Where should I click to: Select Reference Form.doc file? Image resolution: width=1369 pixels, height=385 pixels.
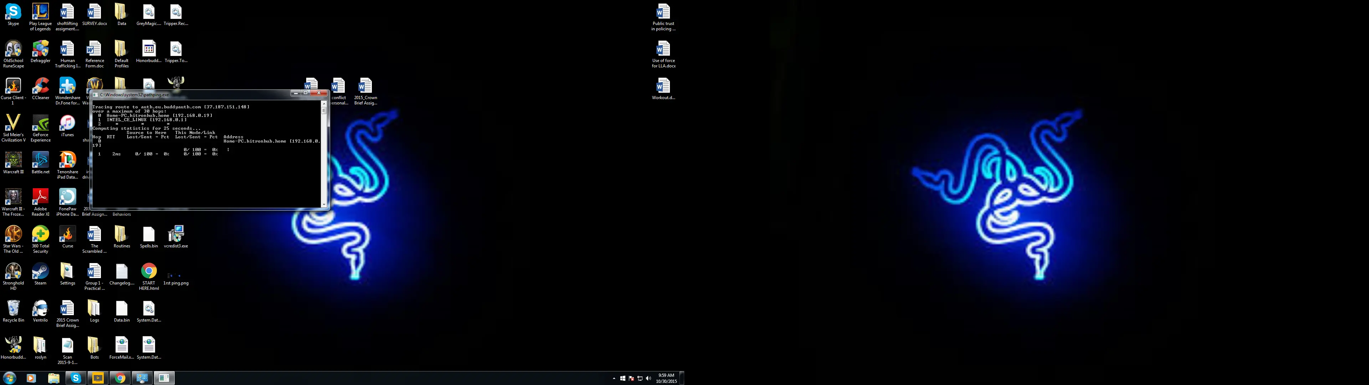[94, 54]
